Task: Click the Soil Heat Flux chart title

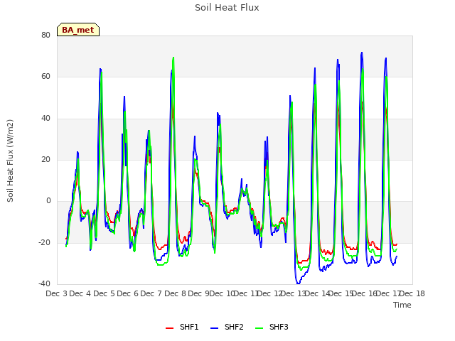Action: pyautogui.click(x=227, y=8)
